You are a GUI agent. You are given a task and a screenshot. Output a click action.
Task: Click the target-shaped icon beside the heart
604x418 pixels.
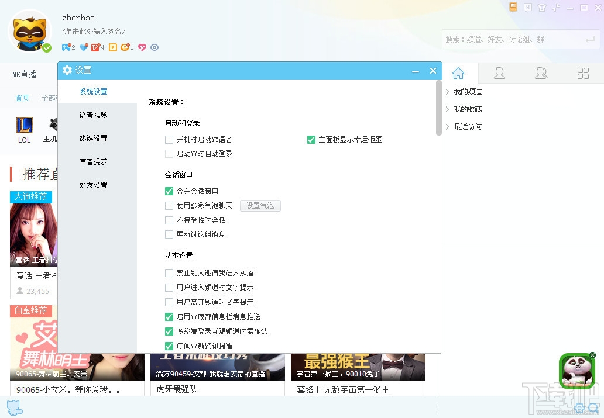pyautogui.click(x=153, y=47)
